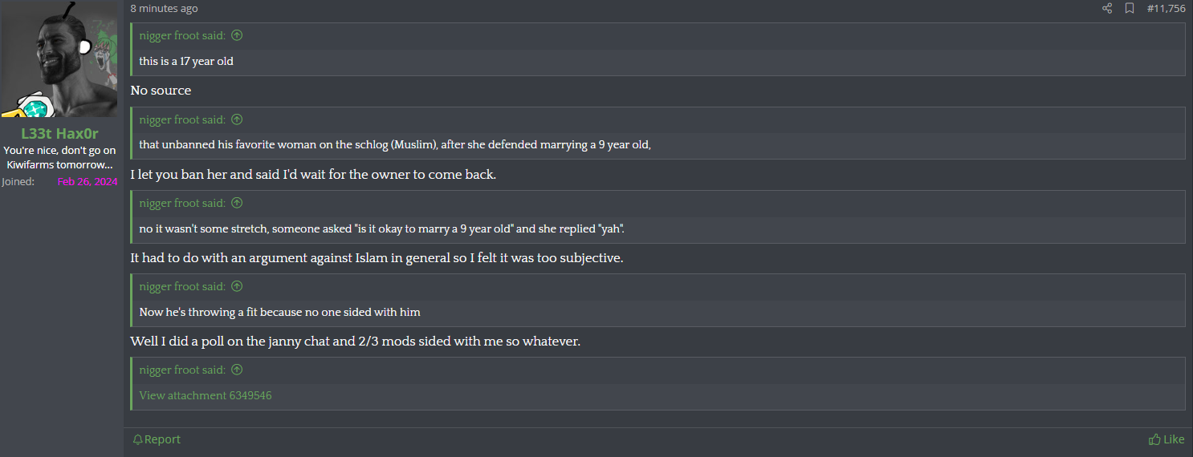Image resolution: width=1193 pixels, height=457 pixels.
Task: Click the Report text link
Action: (x=162, y=439)
